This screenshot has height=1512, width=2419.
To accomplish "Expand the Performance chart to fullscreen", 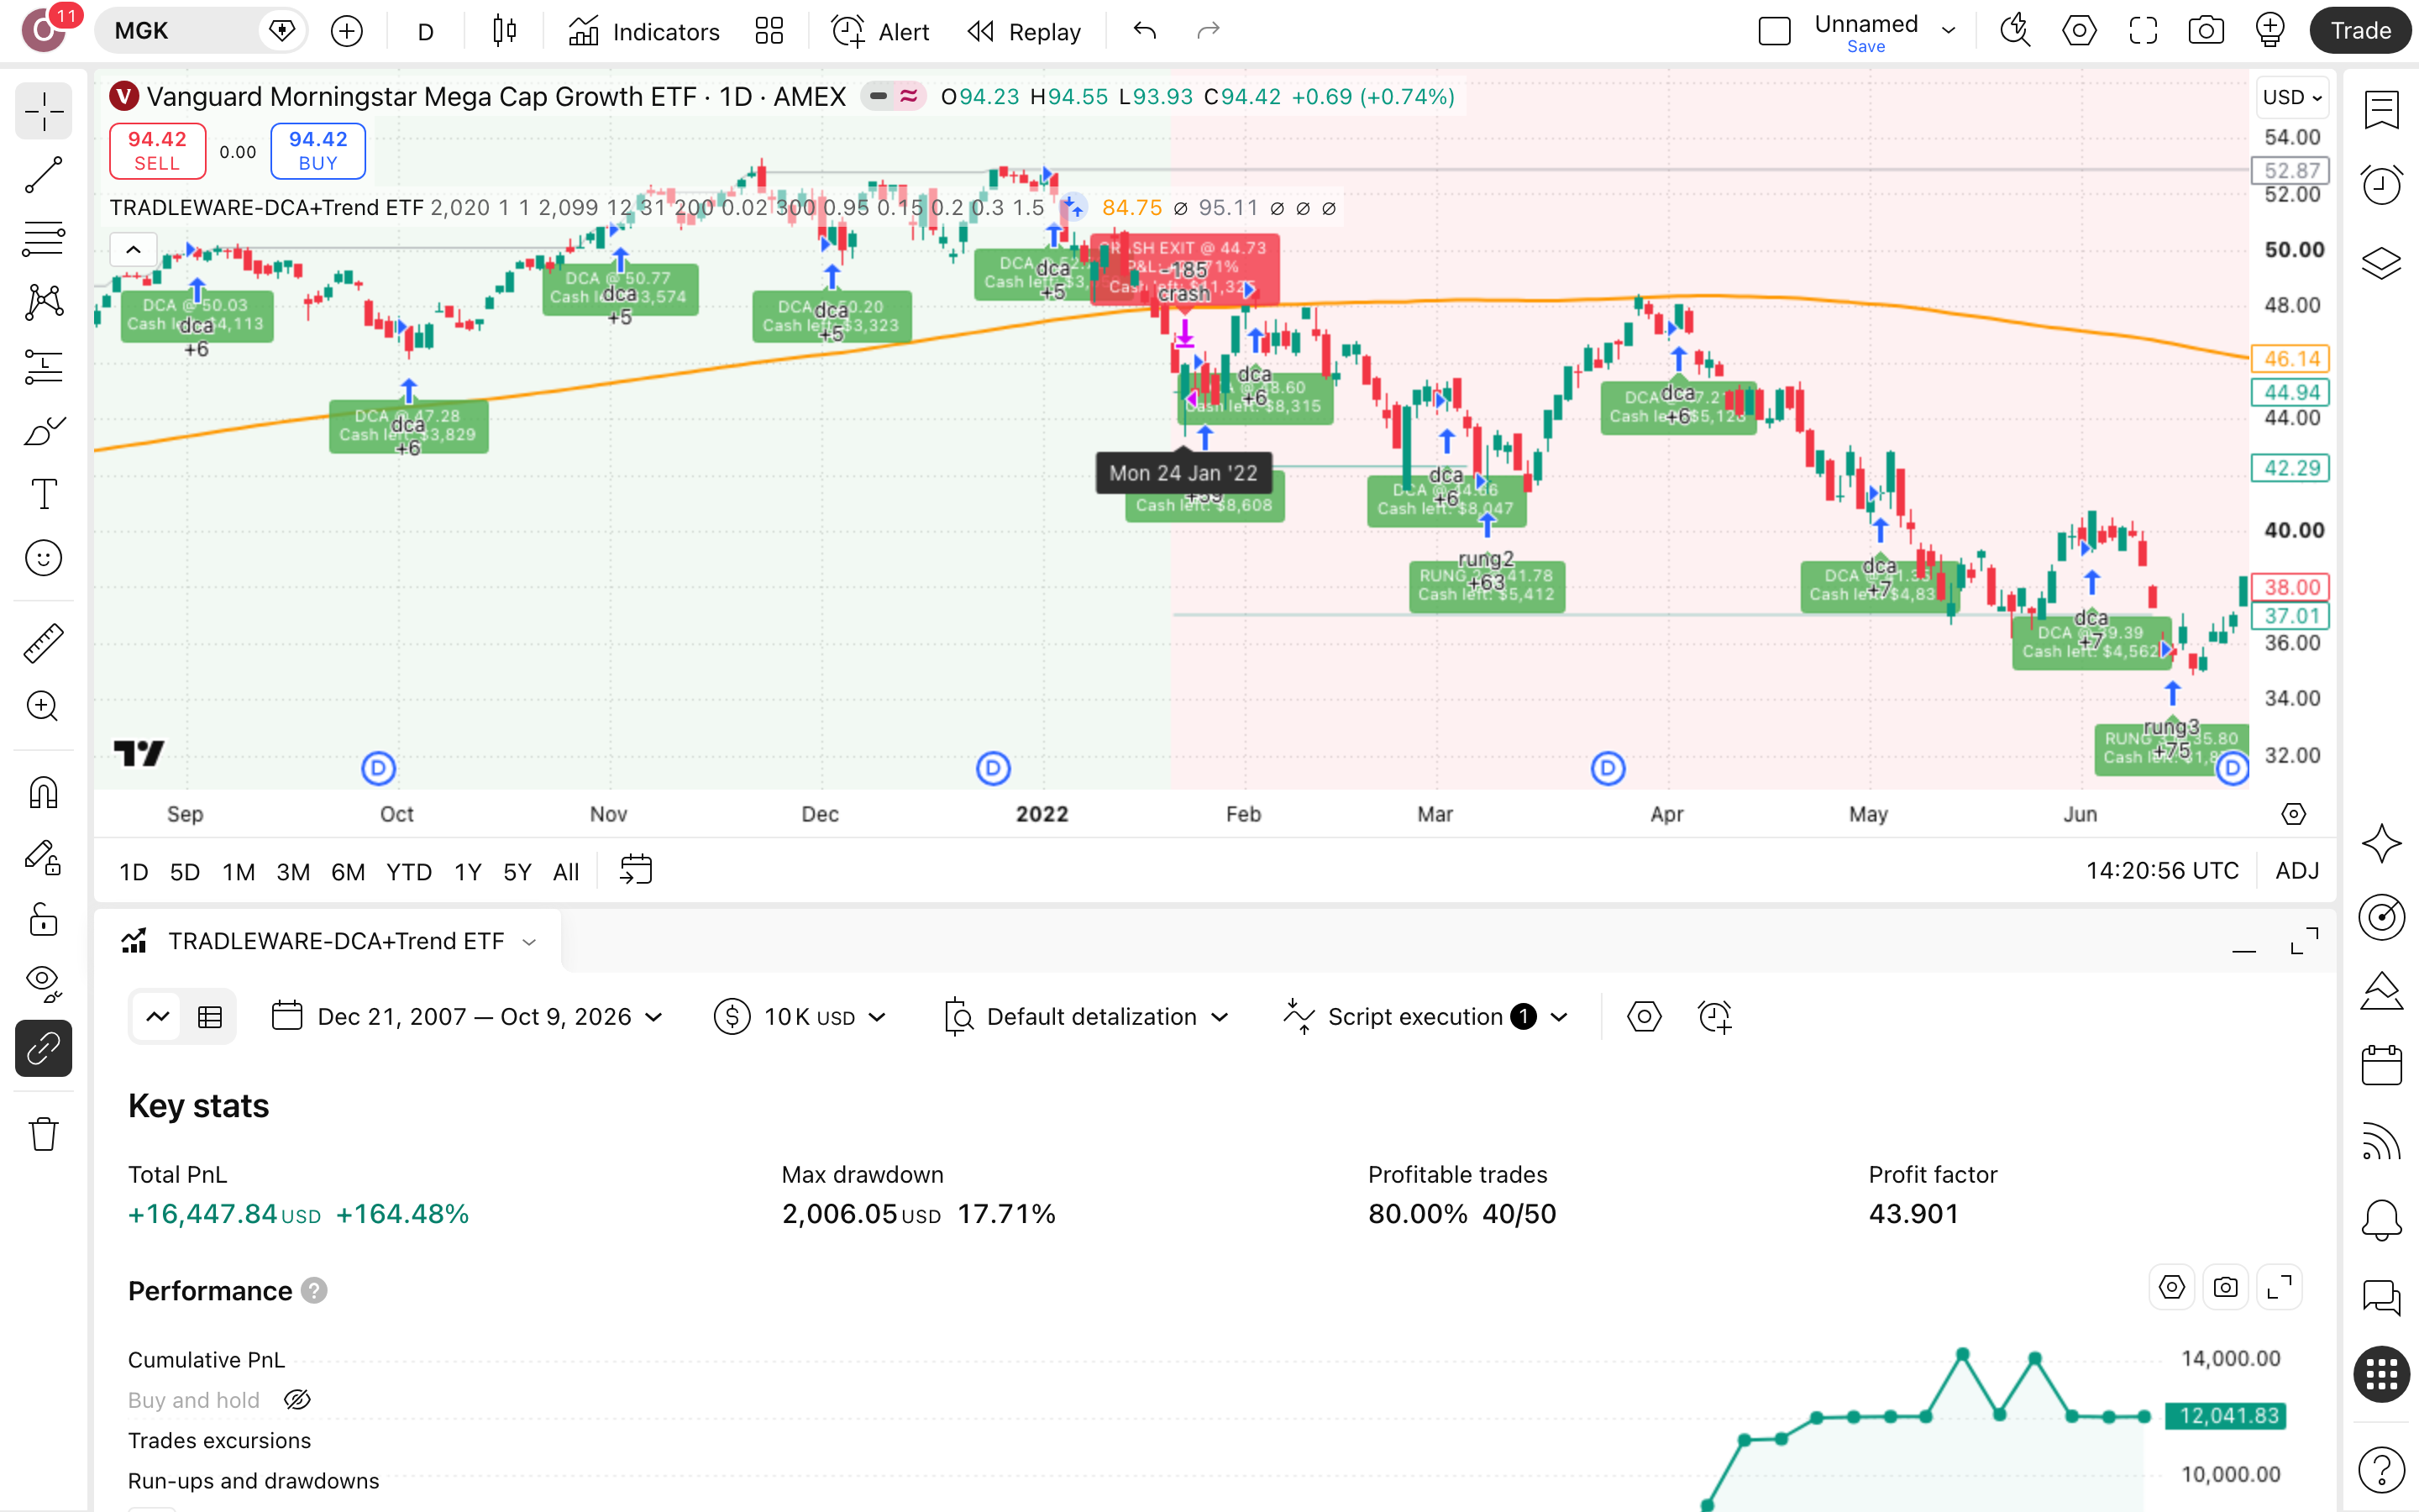I will [2279, 1288].
